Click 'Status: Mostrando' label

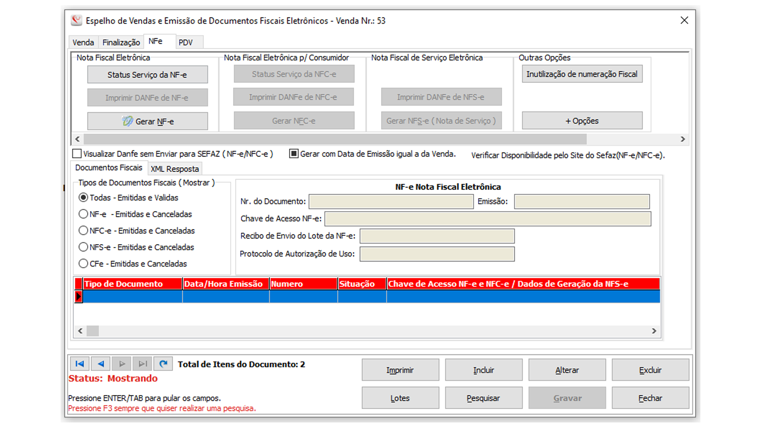(x=113, y=378)
